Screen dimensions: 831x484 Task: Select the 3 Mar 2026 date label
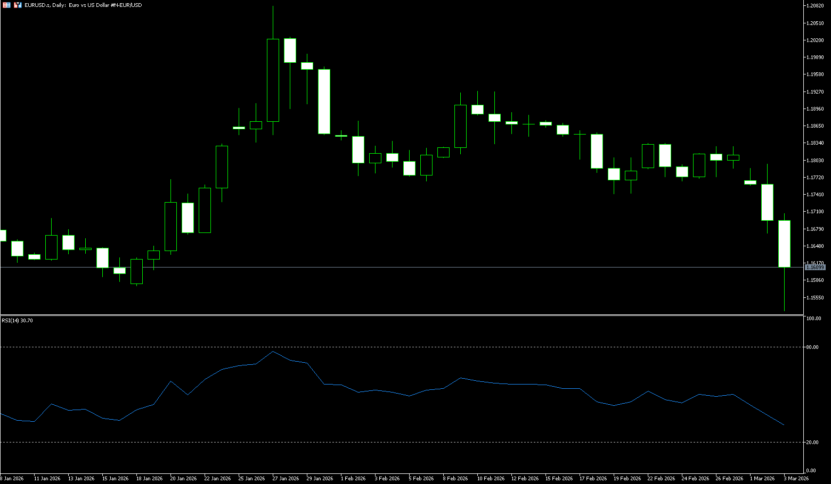(796, 478)
